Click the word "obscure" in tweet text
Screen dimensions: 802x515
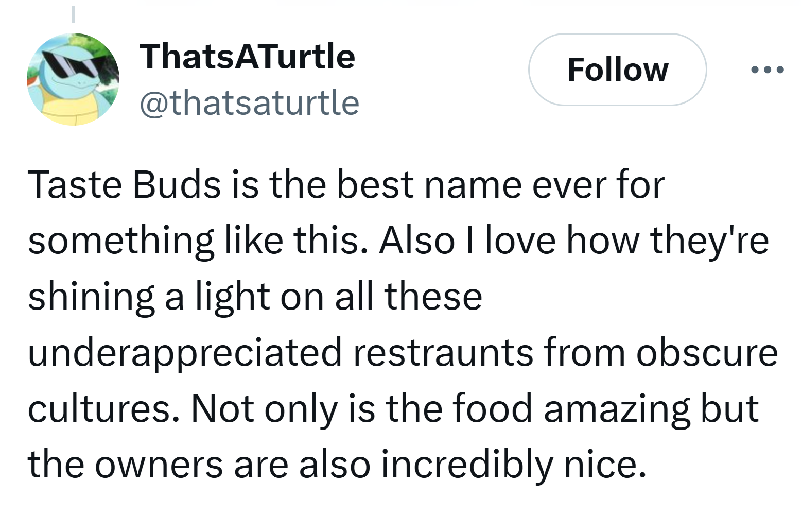pyautogui.click(x=707, y=353)
